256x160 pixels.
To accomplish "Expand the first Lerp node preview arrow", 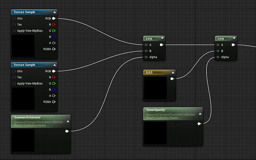I will coord(162,38).
